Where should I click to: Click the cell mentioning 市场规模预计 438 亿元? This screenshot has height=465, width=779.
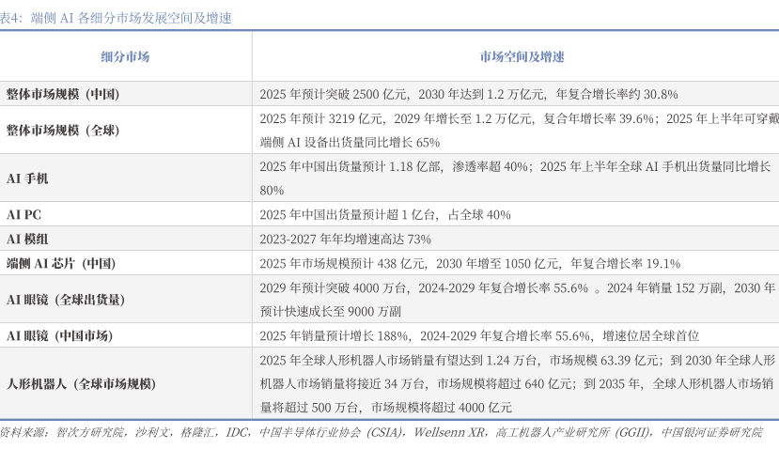(x=470, y=263)
